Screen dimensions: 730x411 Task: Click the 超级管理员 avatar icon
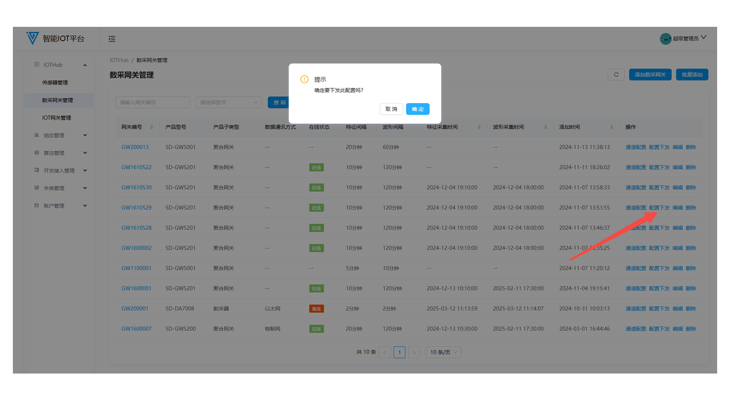point(665,39)
